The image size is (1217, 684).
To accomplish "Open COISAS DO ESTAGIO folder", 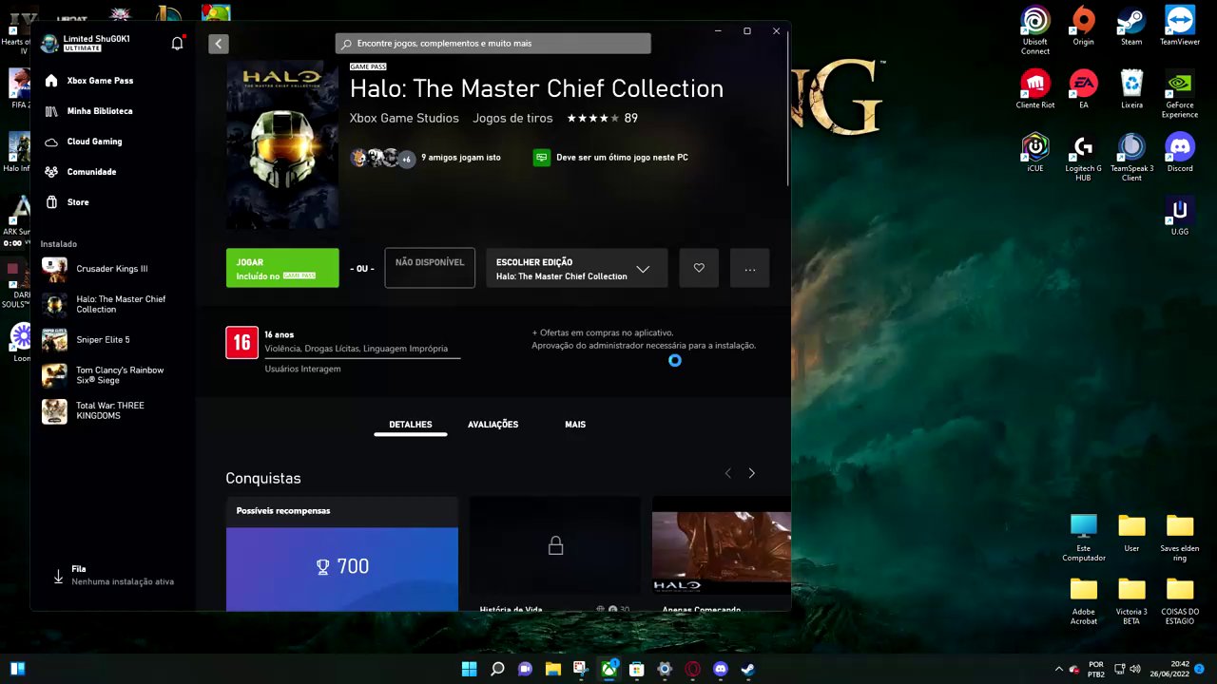I will tap(1180, 601).
